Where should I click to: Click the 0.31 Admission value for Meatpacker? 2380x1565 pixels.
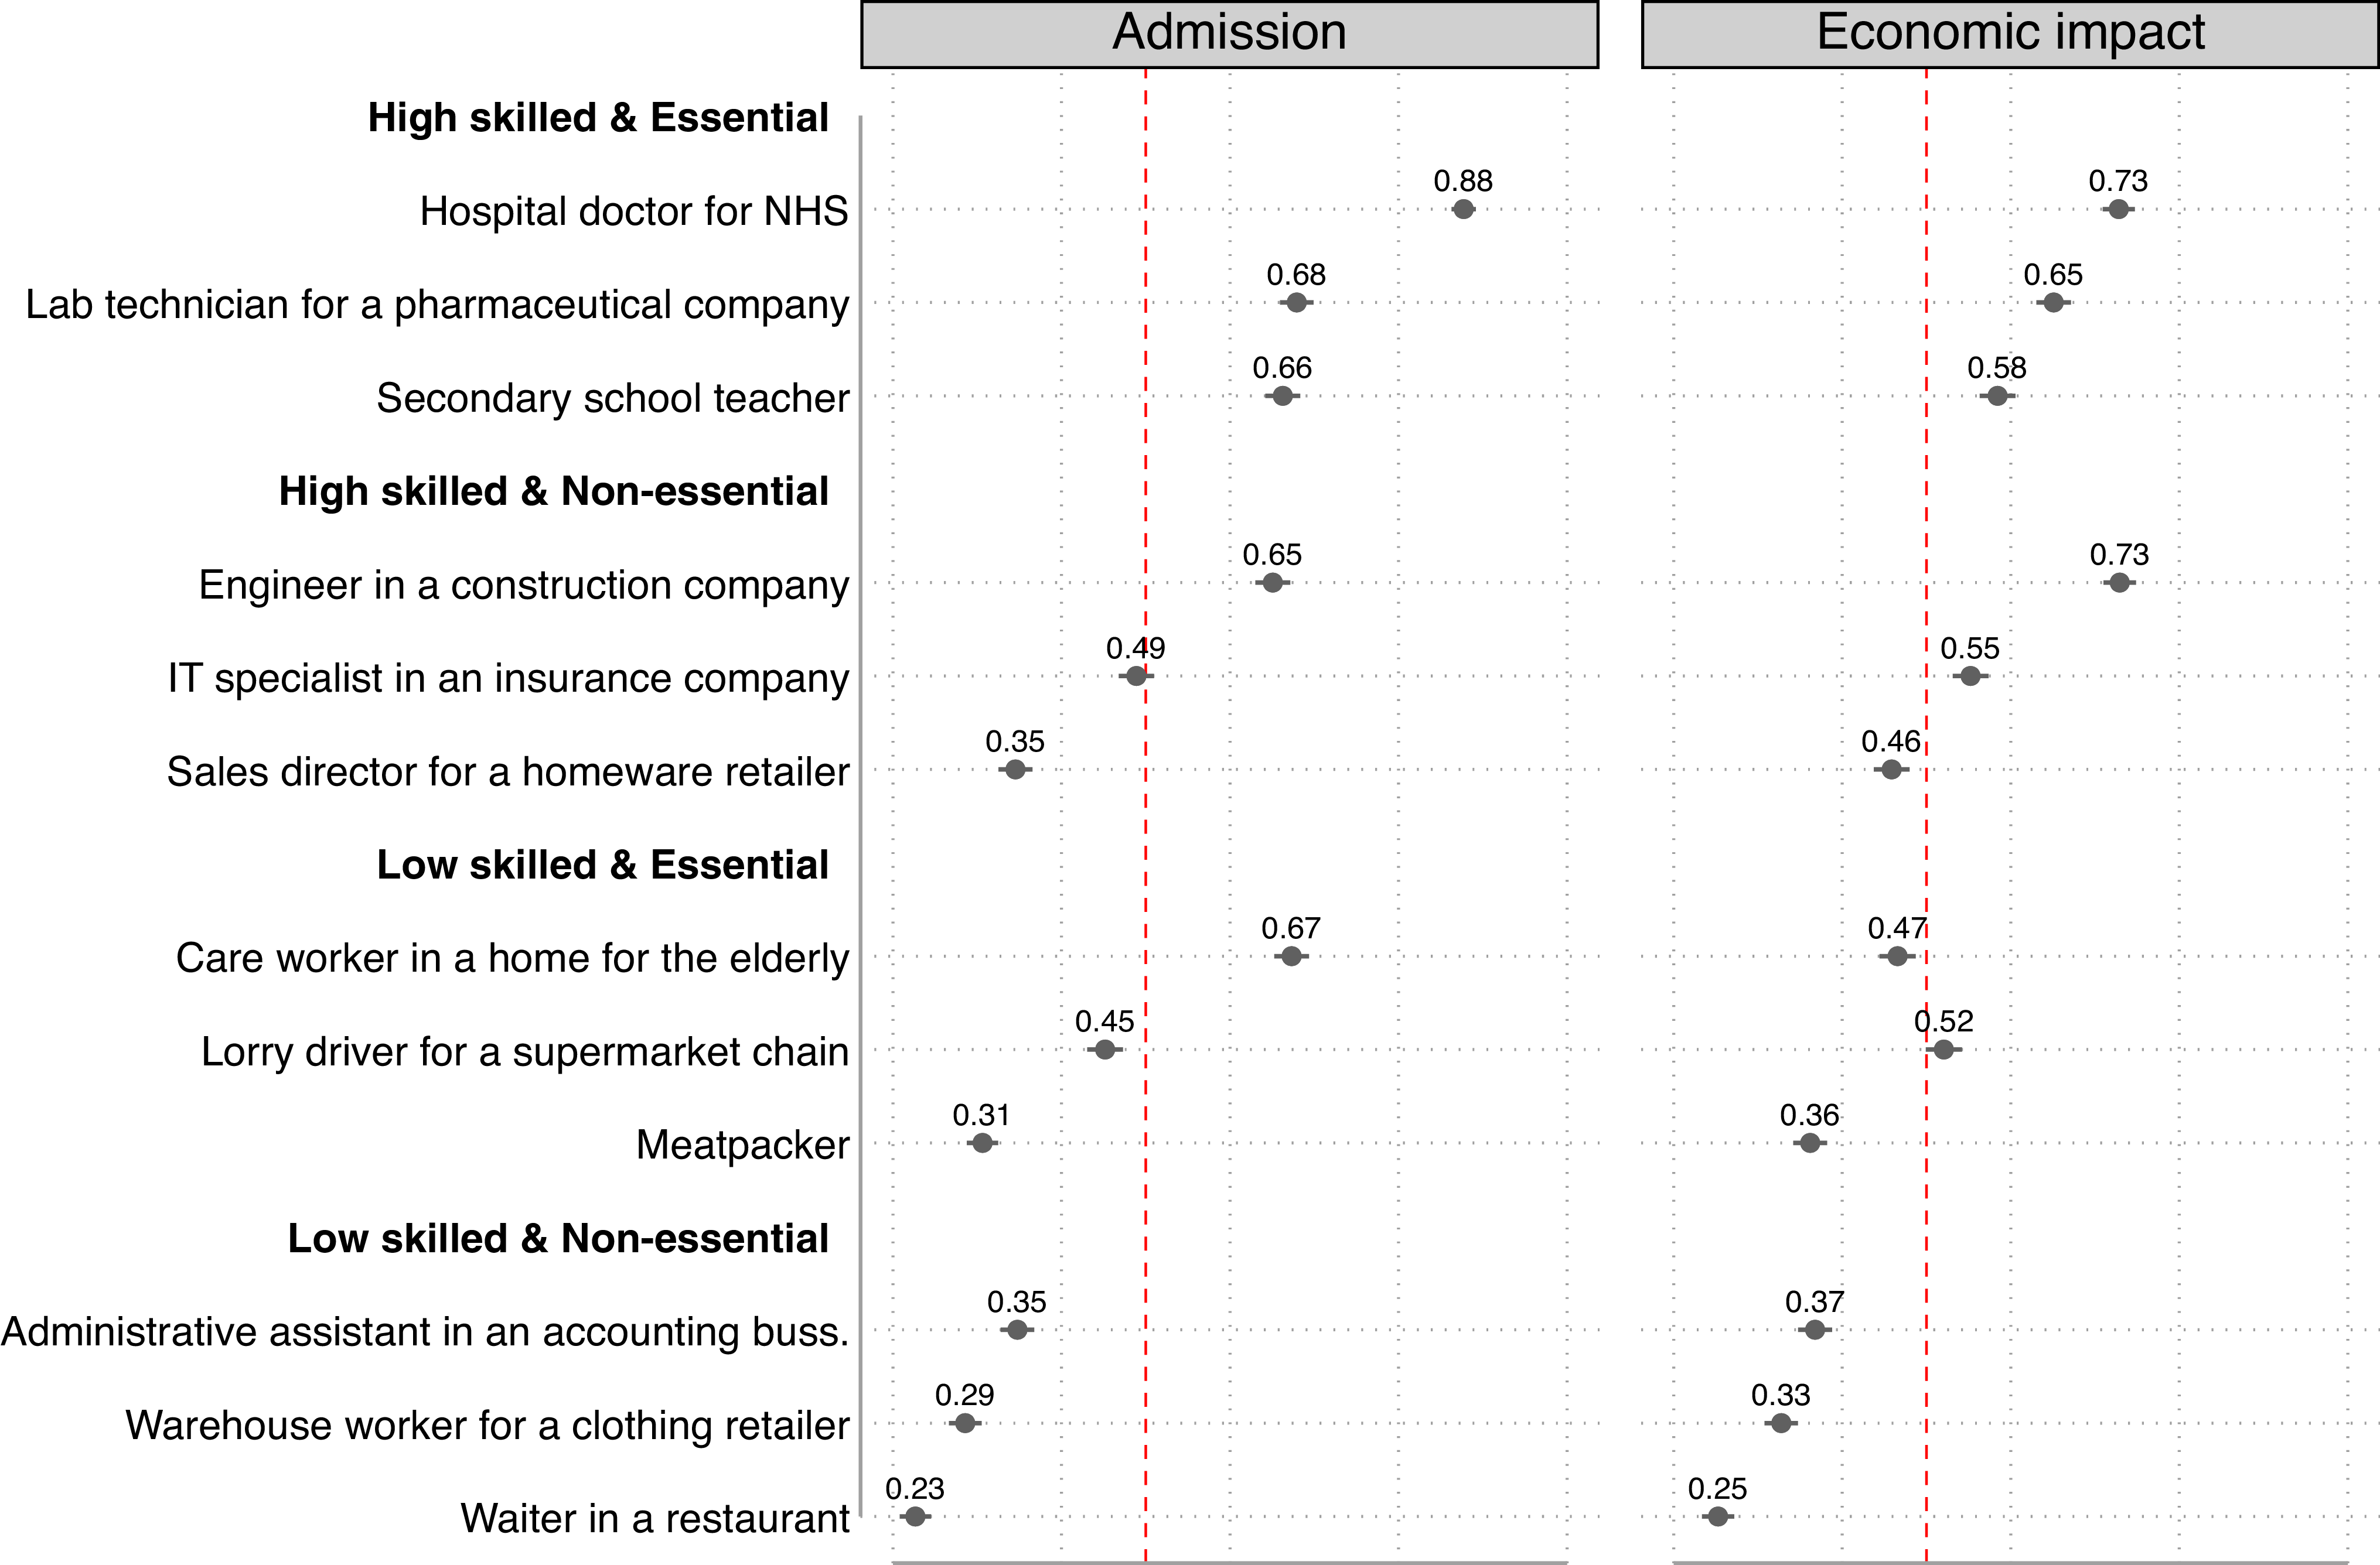pos(981,1115)
